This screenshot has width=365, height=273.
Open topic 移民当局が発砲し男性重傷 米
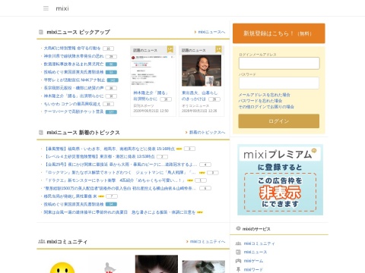(70, 196)
